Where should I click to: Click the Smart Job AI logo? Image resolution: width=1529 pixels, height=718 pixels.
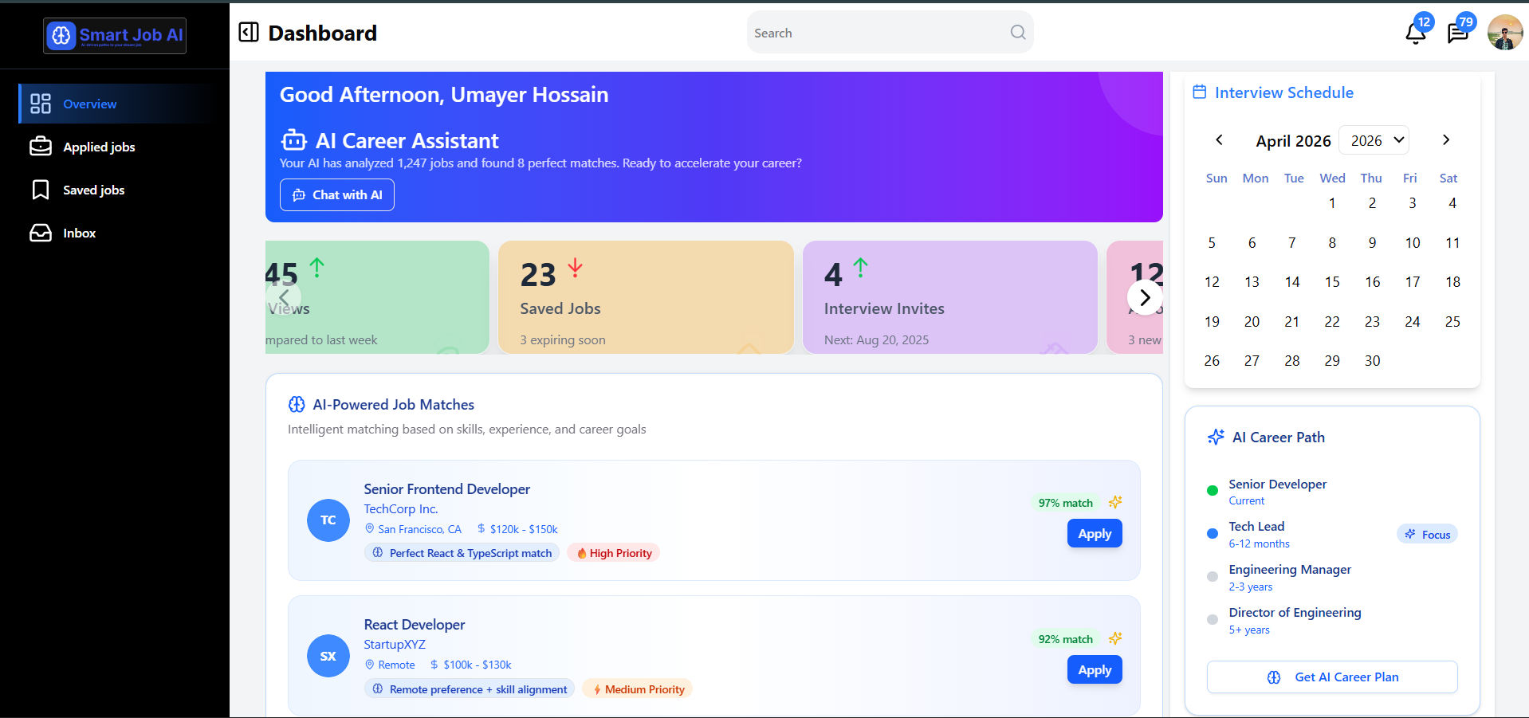pyautogui.click(x=115, y=35)
